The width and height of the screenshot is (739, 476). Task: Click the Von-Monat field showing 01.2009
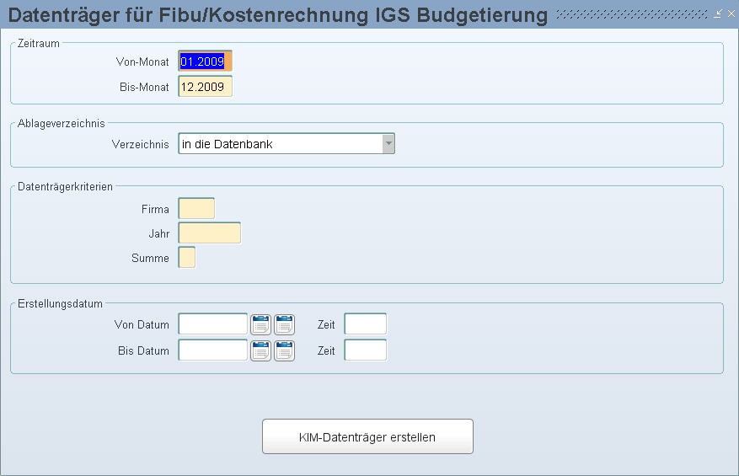204,62
